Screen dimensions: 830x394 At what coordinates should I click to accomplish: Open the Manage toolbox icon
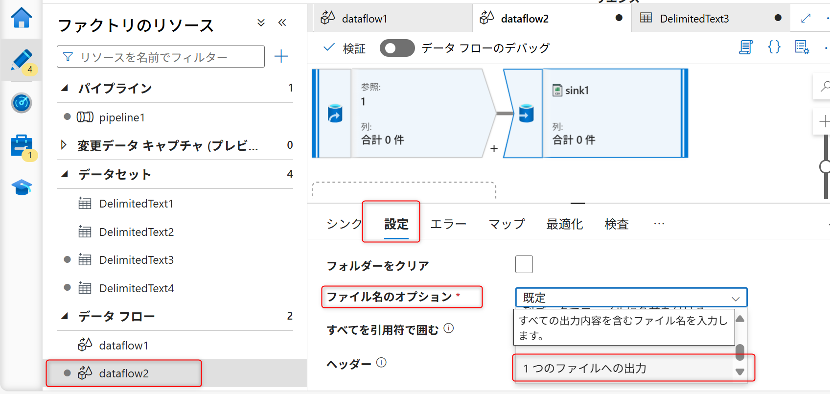[22, 145]
